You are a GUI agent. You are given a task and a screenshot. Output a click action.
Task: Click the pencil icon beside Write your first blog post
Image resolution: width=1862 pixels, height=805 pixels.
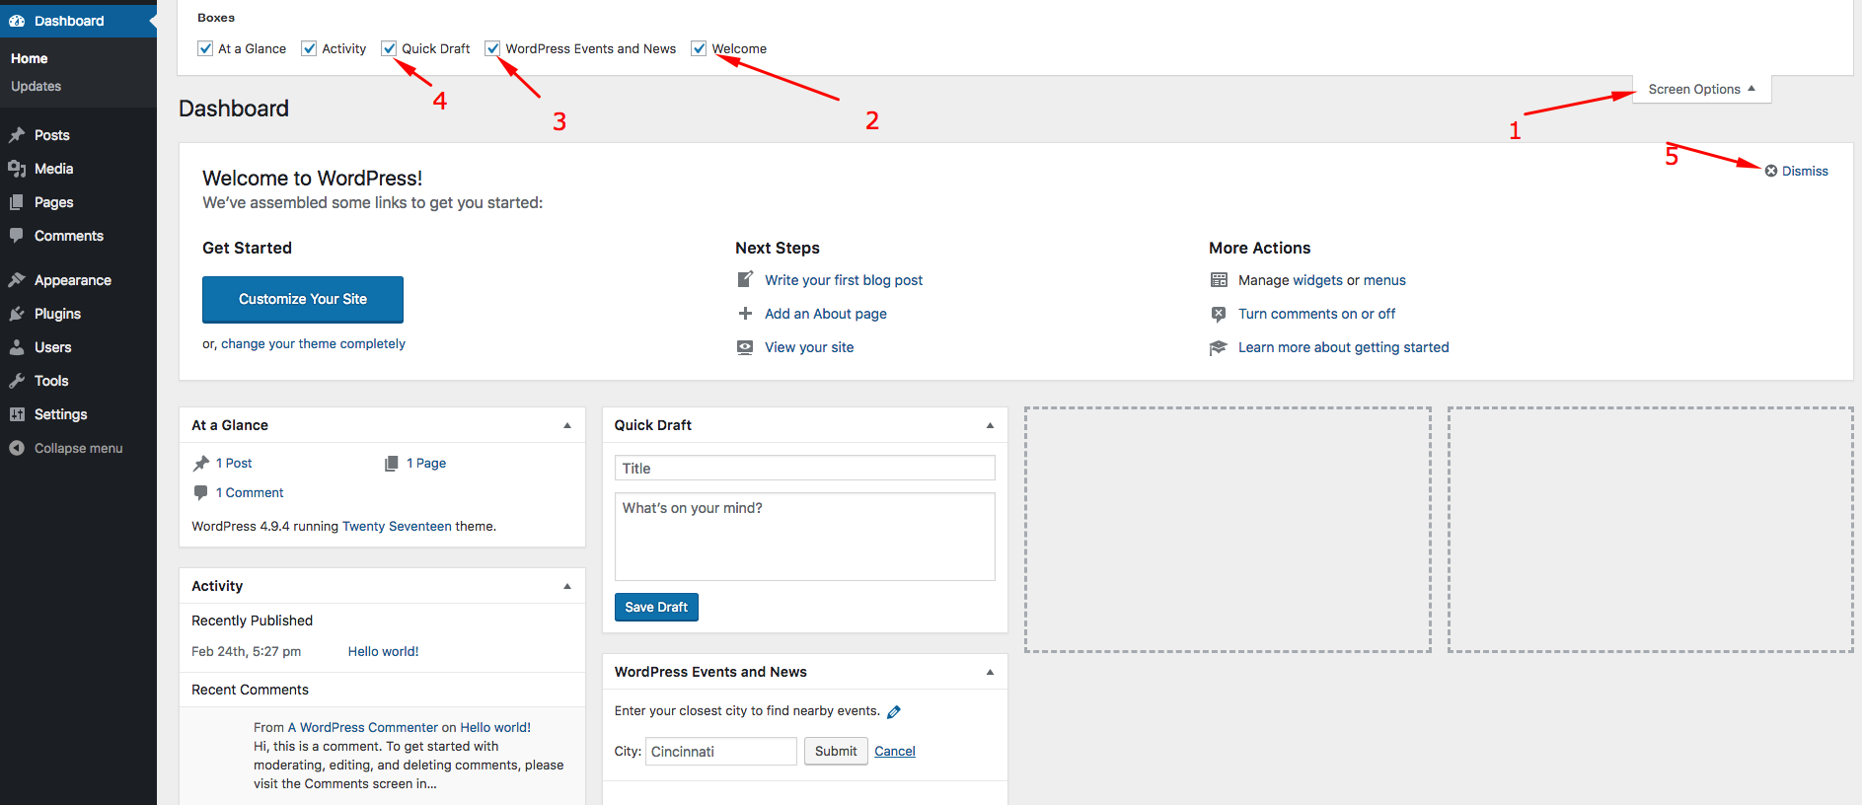(745, 280)
